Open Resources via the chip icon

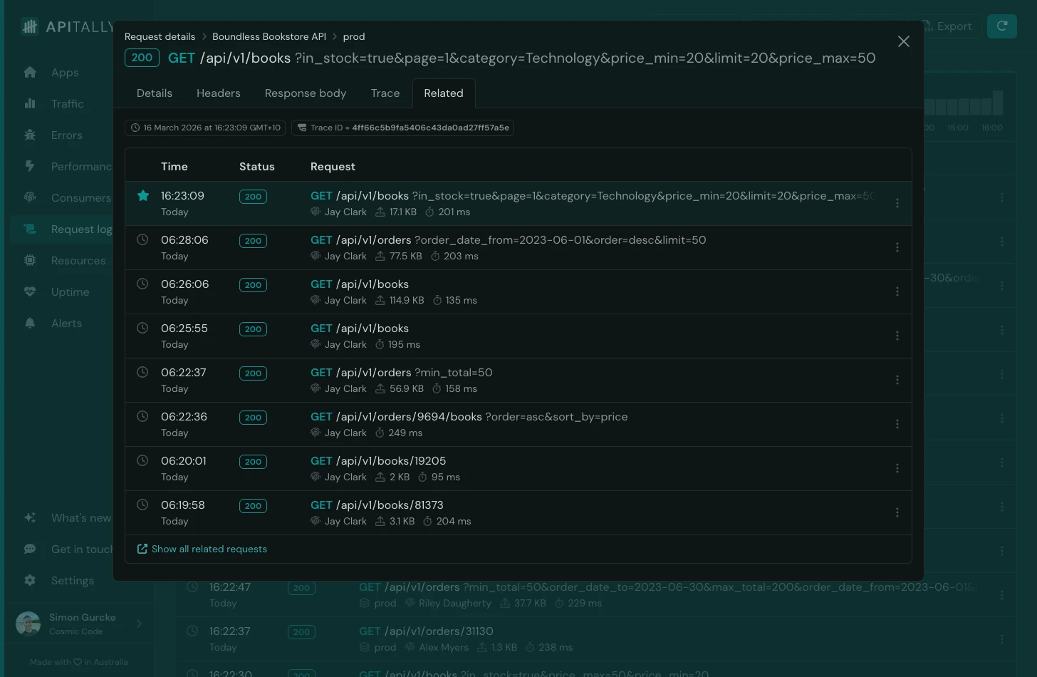29,260
